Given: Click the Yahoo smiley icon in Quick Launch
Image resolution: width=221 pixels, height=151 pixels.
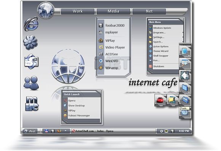Looking at the screenshot, I should pyautogui.click(x=65, y=116).
